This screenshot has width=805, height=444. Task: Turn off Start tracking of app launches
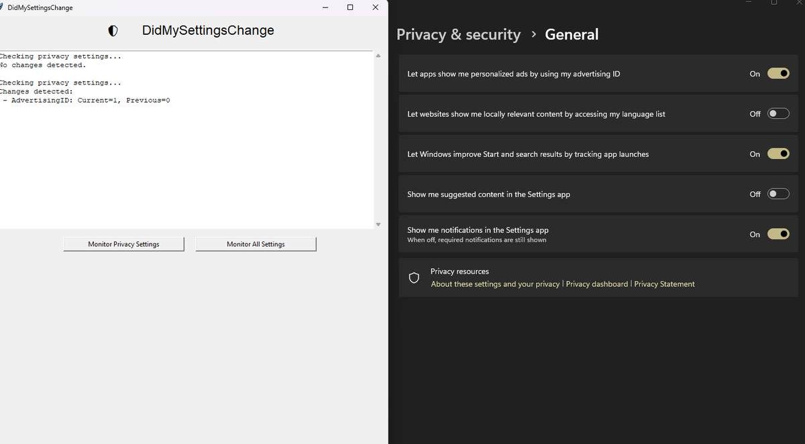tap(777, 154)
